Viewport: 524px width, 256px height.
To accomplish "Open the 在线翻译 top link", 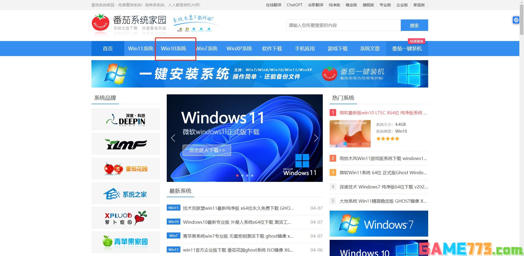I will 273,5.
